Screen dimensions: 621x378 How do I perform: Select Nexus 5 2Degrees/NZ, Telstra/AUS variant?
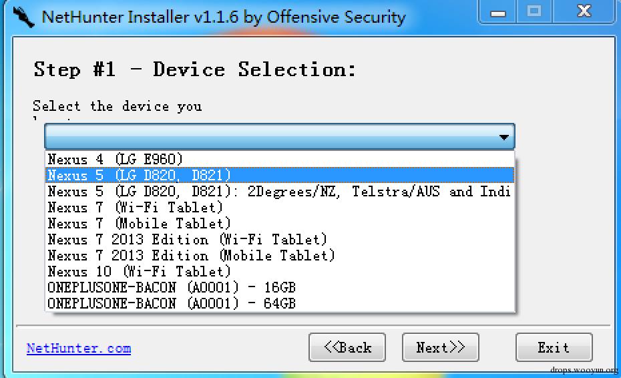click(x=280, y=192)
